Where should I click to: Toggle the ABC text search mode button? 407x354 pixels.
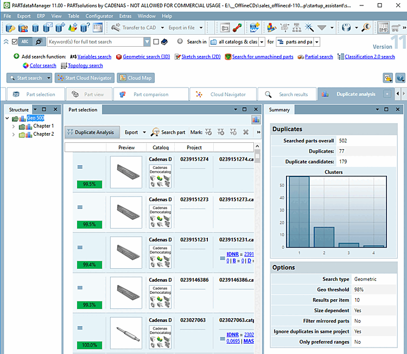click(x=26, y=42)
